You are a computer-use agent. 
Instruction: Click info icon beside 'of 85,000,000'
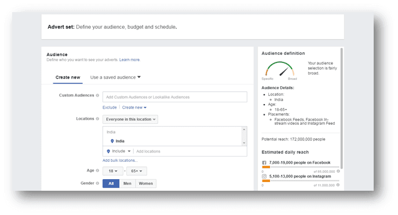point(338,171)
